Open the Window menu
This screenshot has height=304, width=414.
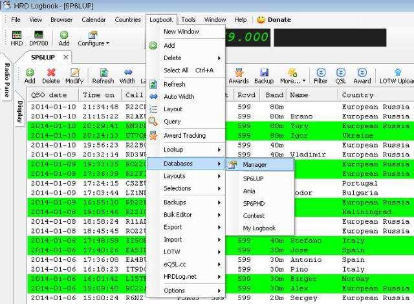[215, 20]
